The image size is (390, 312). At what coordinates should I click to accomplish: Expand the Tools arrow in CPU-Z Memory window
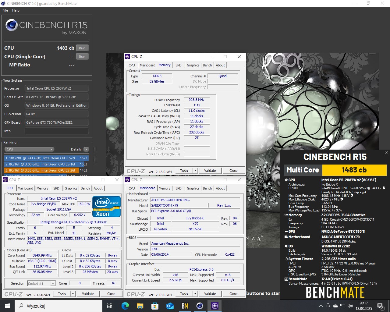[195, 171]
